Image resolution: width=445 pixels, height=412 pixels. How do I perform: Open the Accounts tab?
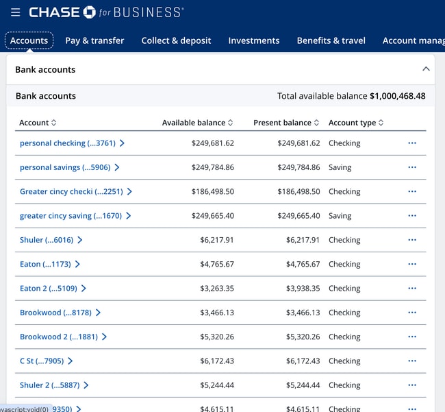point(29,40)
